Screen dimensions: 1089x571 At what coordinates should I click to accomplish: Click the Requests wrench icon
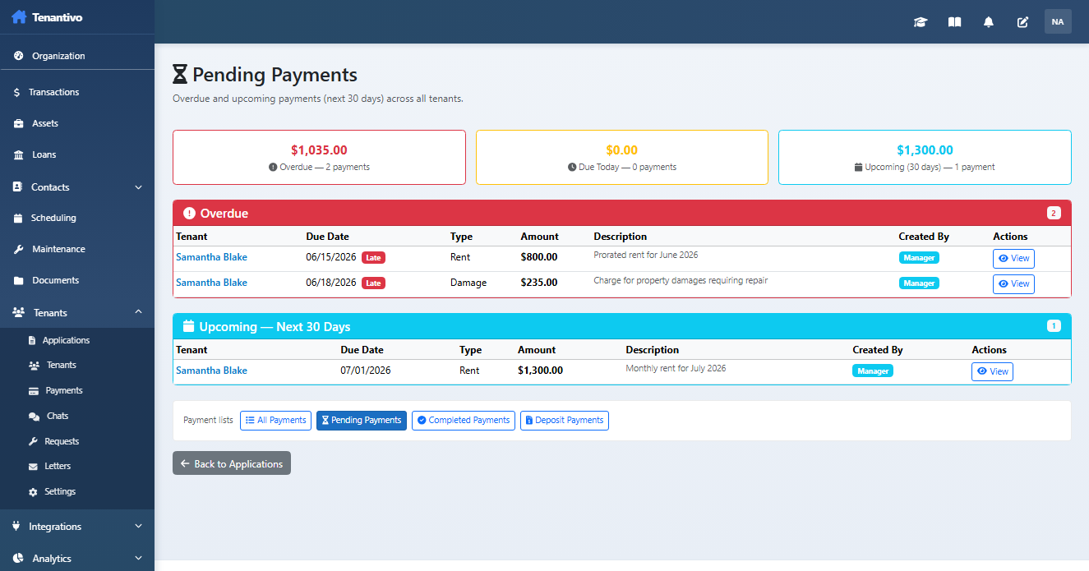coord(34,441)
